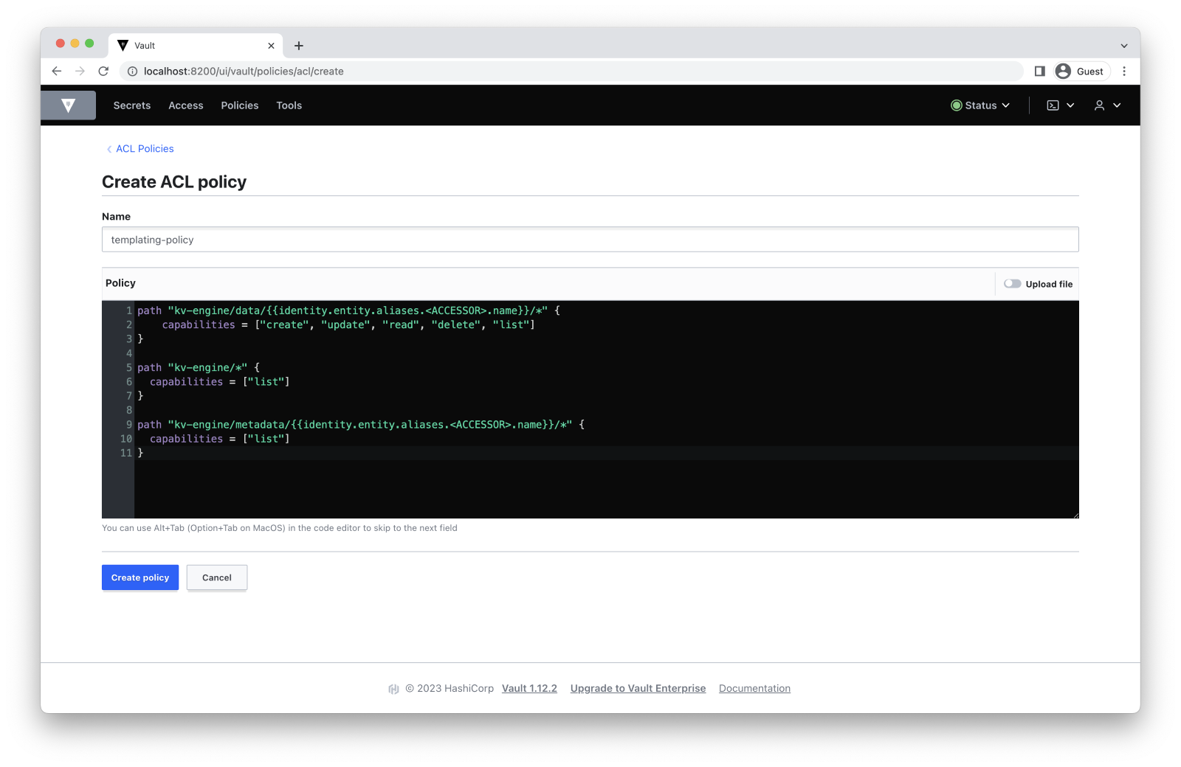The width and height of the screenshot is (1181, 767).
Task: Switch to the Access section
Action: pyautogui.click(x=185, y=105)
